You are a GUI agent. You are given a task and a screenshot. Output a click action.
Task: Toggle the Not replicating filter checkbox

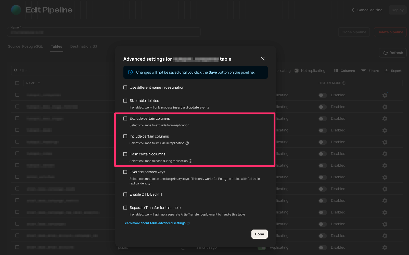point(297,71)
